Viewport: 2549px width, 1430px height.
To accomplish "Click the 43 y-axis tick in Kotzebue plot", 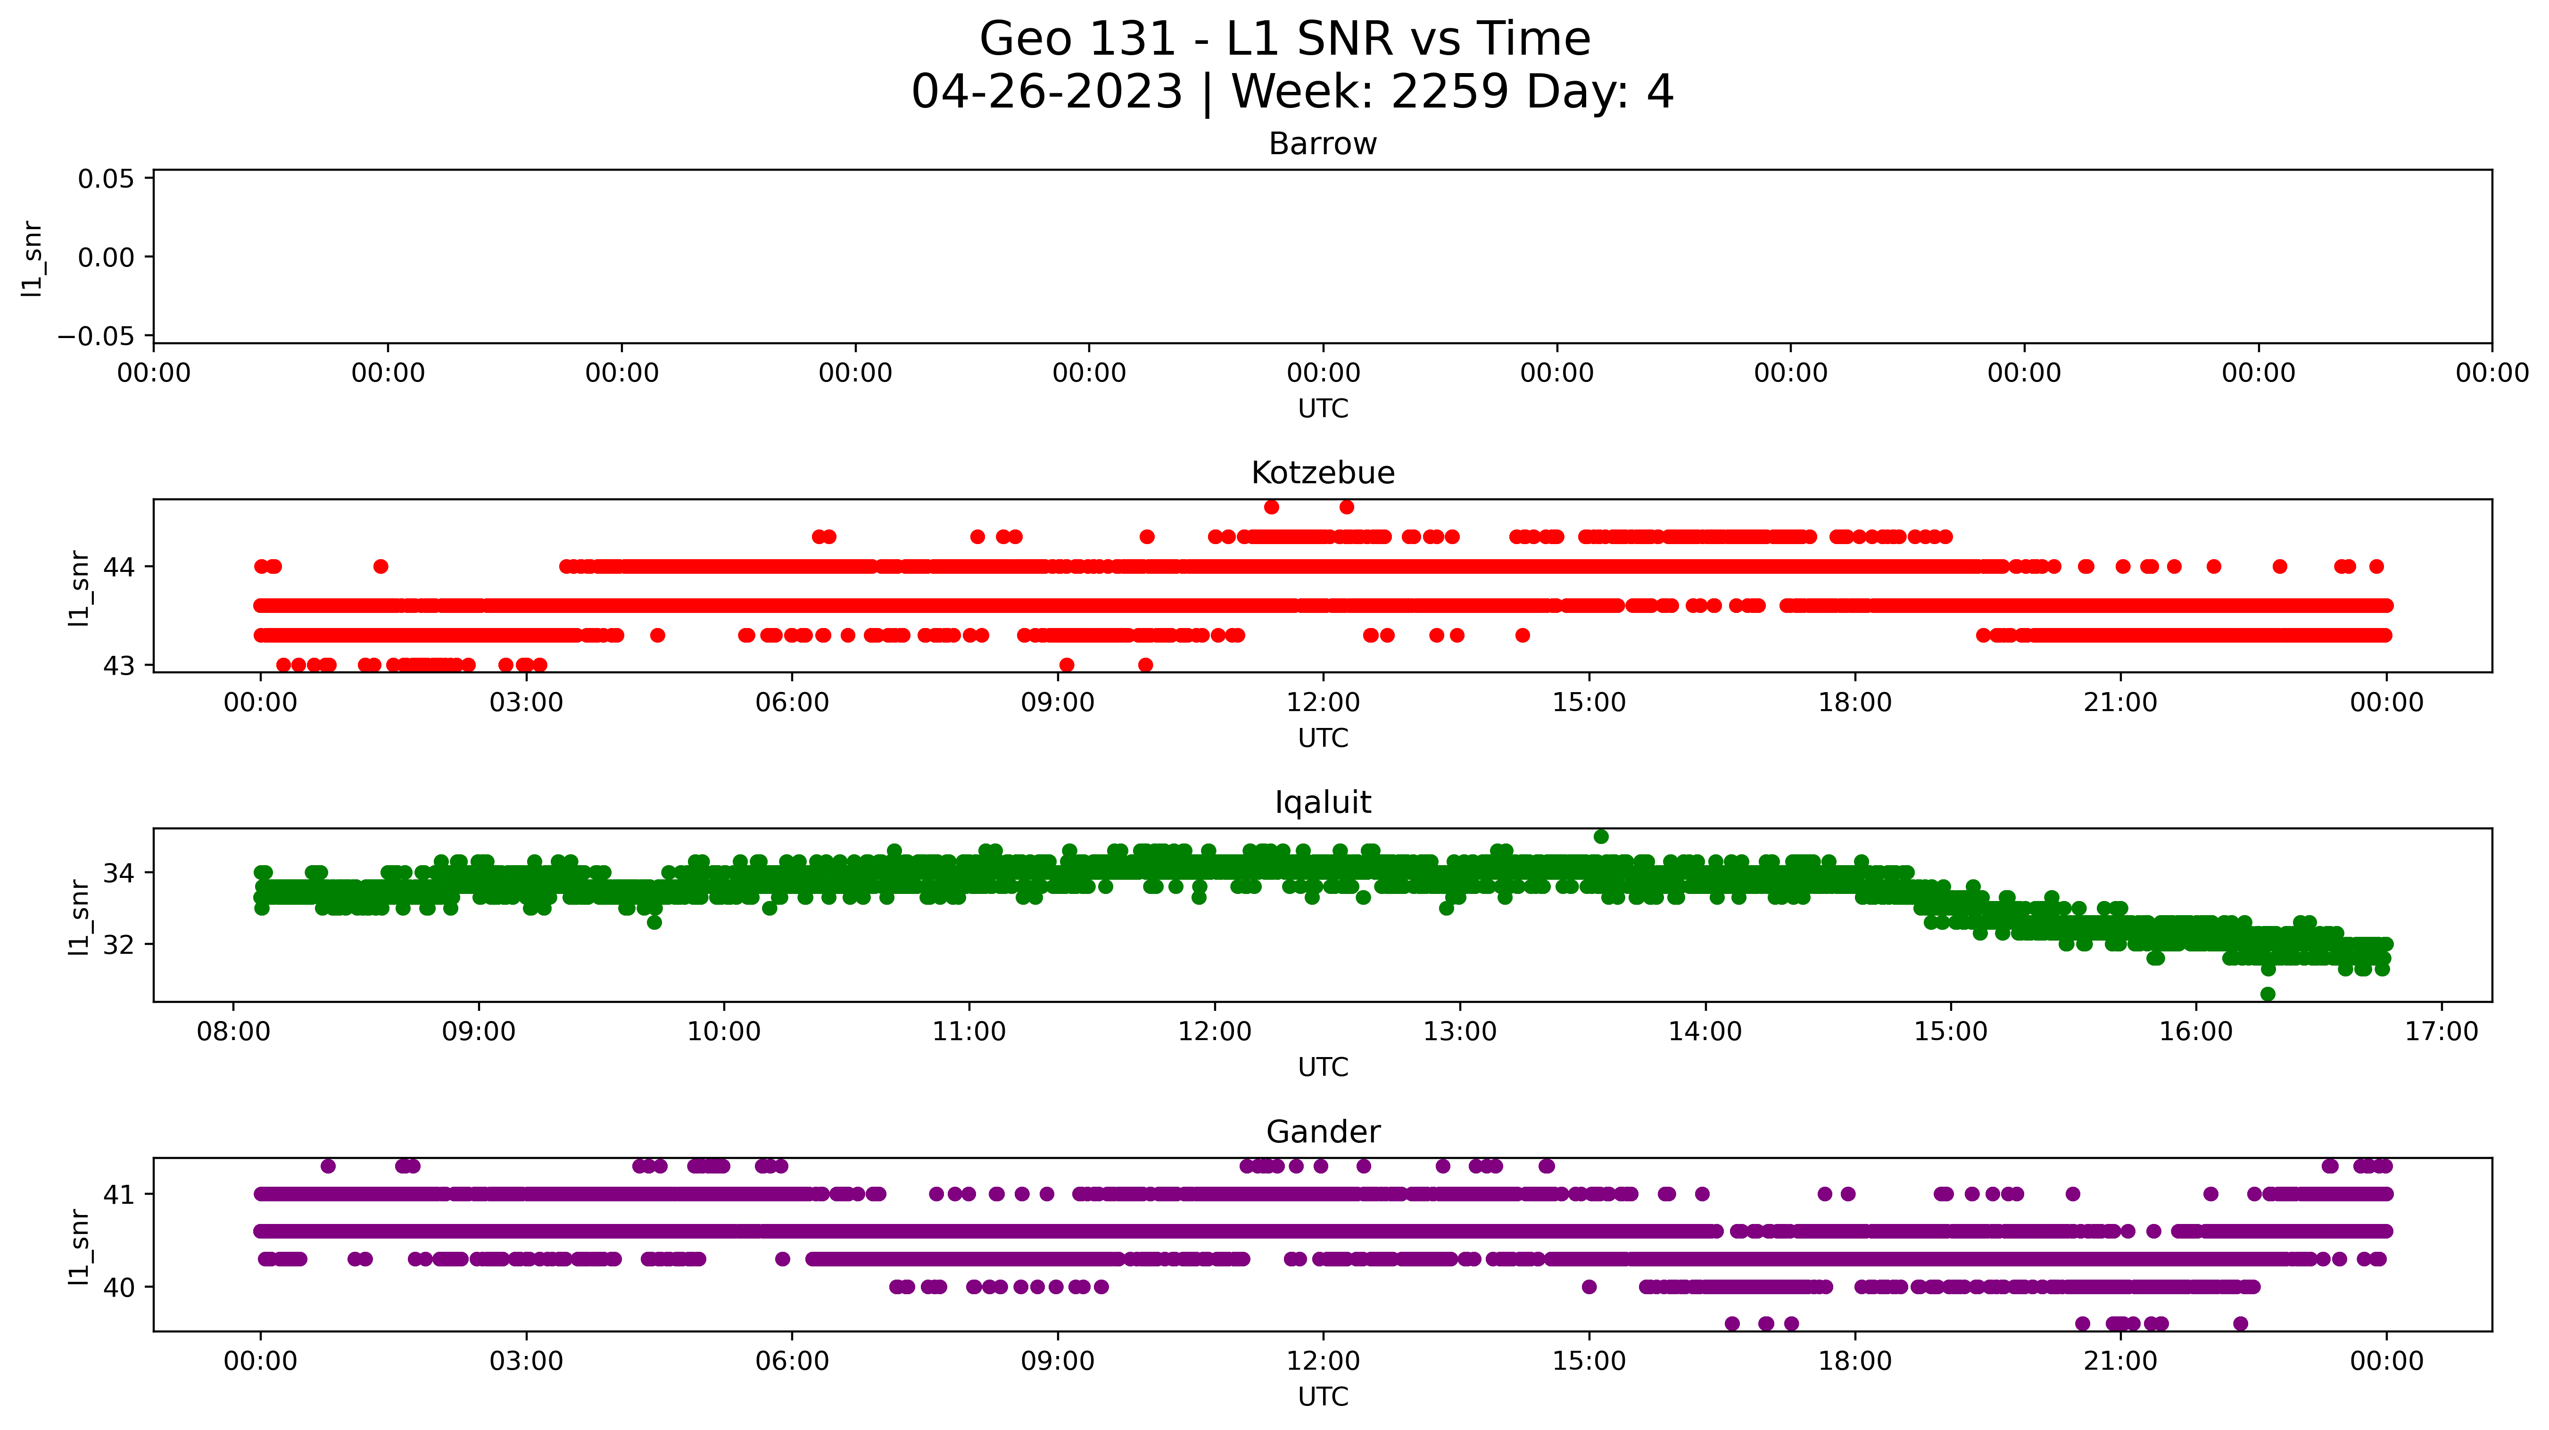I will click(119, 665).
